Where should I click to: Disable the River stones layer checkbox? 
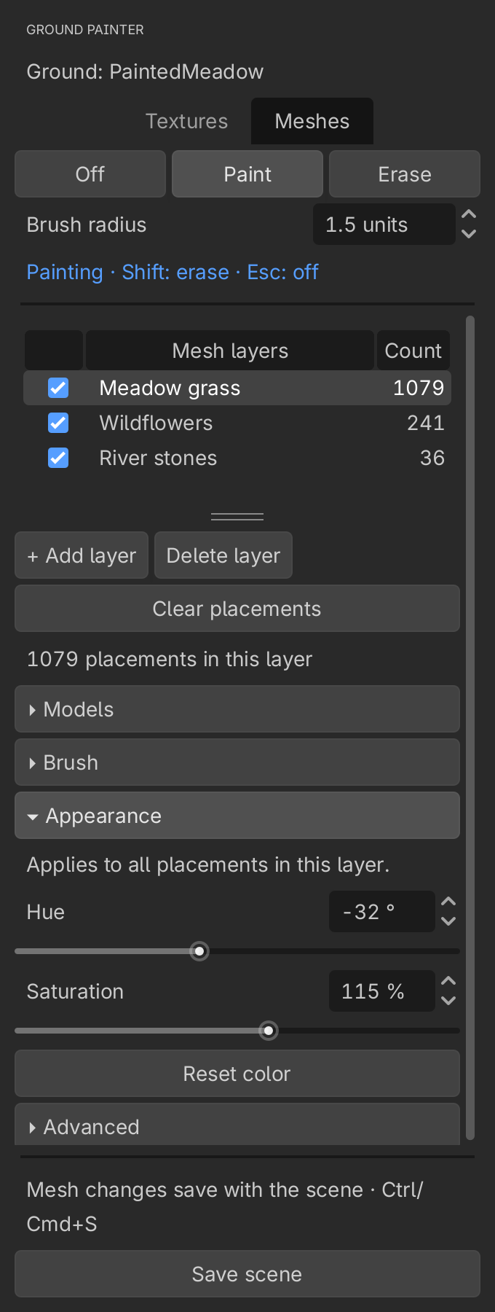[x=58, y=458]
